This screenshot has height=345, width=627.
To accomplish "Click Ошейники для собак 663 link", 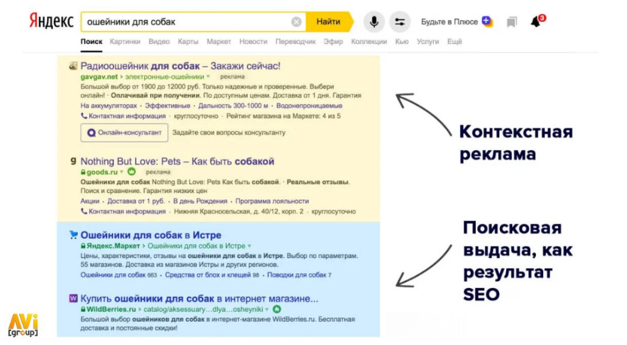I will point(118,275).
